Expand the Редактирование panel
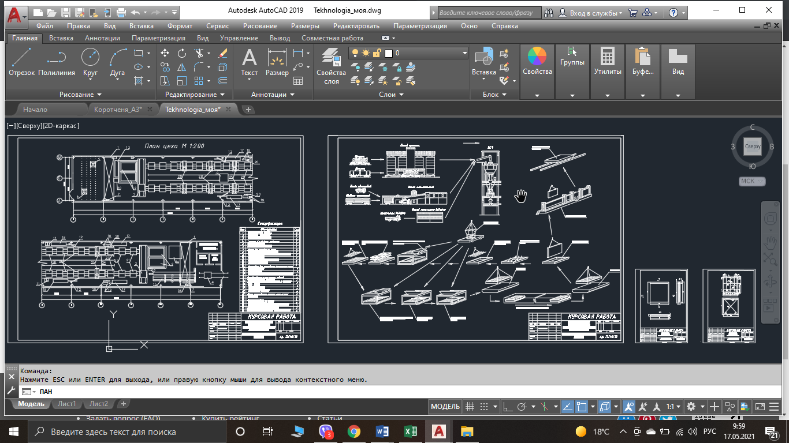 (x=195, y=95)
